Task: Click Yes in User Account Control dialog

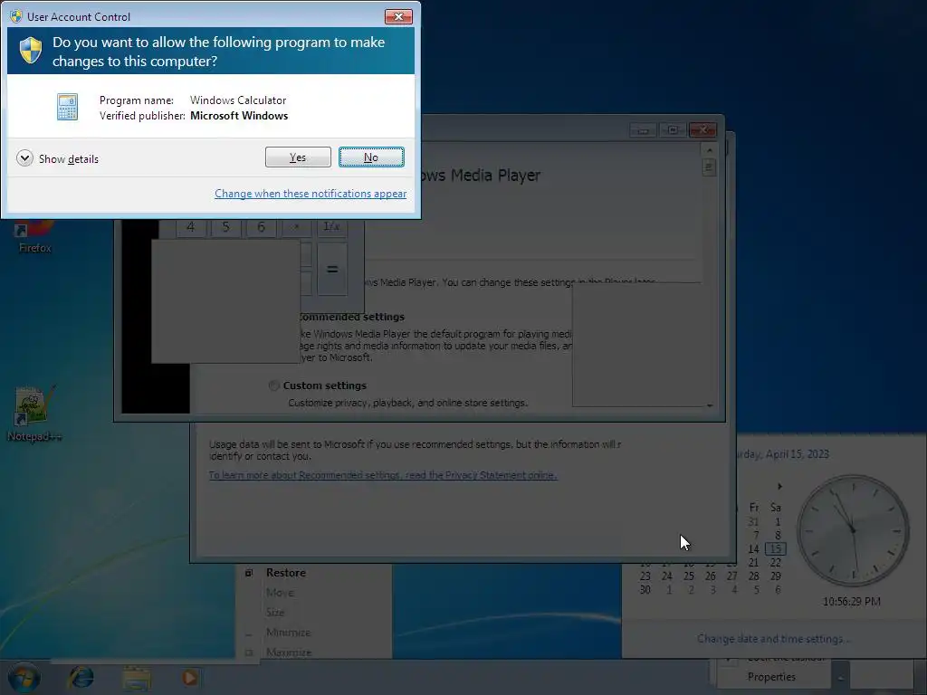Action: pyautogui.click(x=298, y=157)
